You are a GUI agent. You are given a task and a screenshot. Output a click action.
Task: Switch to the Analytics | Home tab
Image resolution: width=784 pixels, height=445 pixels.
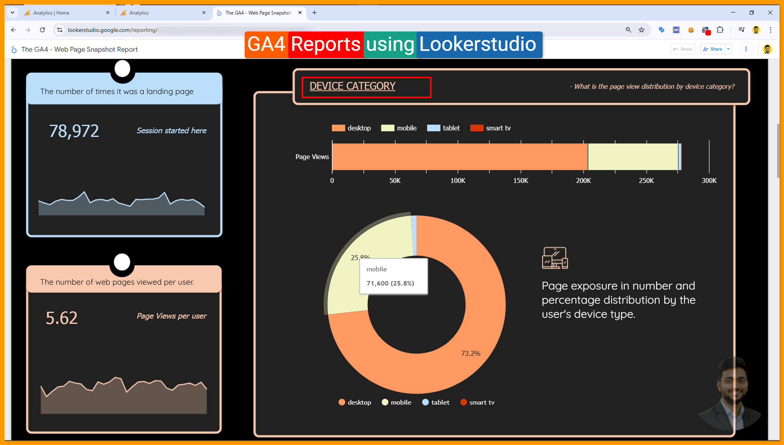click(51, 13)
